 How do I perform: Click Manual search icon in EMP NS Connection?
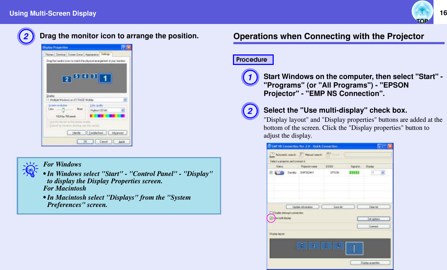tap(302, 155)
